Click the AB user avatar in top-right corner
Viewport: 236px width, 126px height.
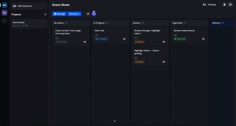coord(230,5)
